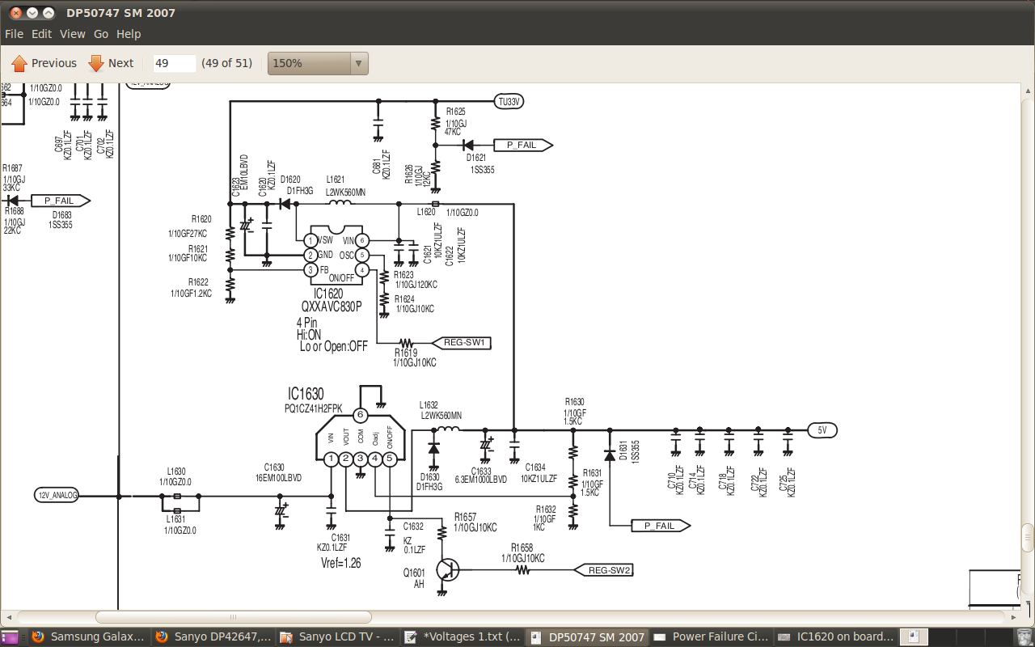
Task: Open the Help menu
Action: click(129, 34)
